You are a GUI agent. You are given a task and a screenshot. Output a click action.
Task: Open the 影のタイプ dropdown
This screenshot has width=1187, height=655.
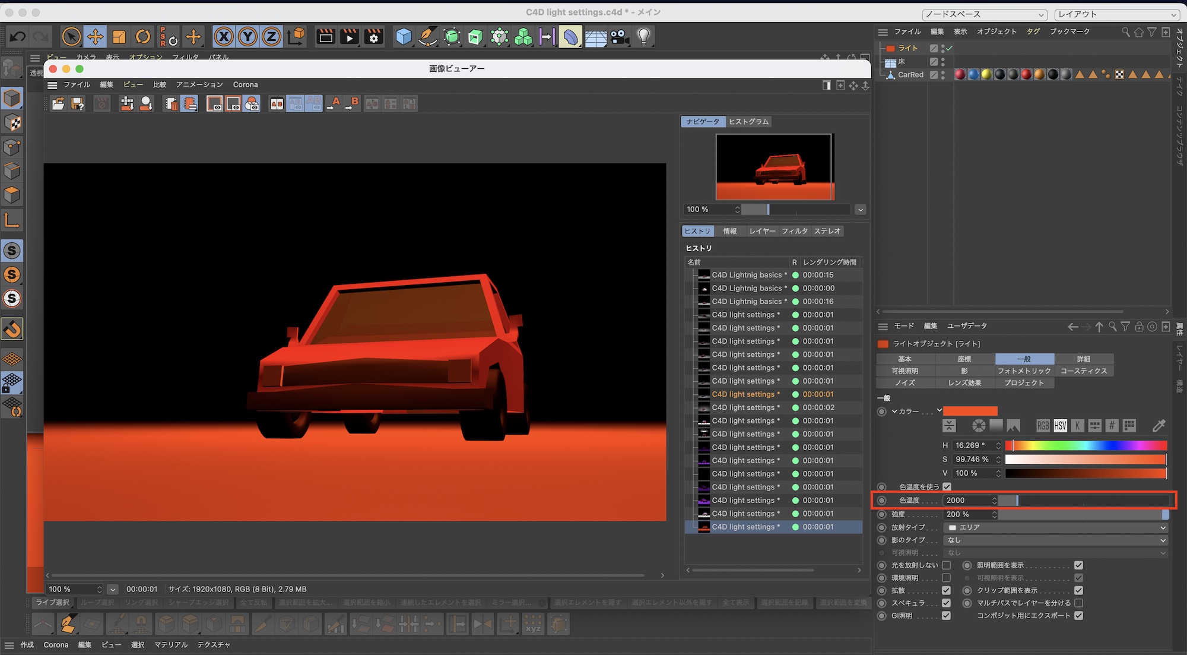[x=1056, y=540]
